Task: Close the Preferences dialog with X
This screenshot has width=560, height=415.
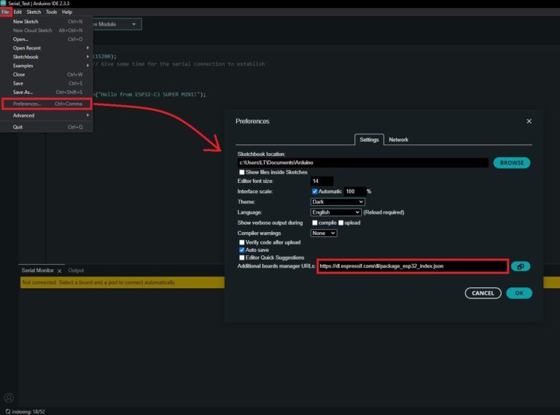Action: click(529, 121)
